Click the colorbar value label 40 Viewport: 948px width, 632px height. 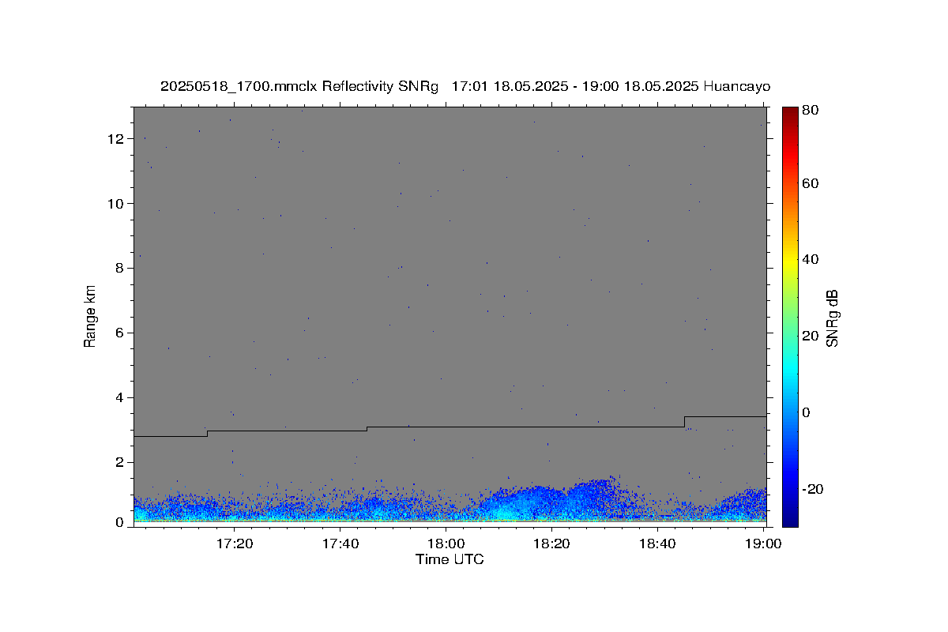[x=811, y=259]
